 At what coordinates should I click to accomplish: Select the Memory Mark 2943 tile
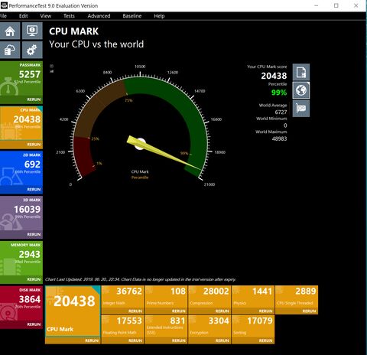click(21, 259)
